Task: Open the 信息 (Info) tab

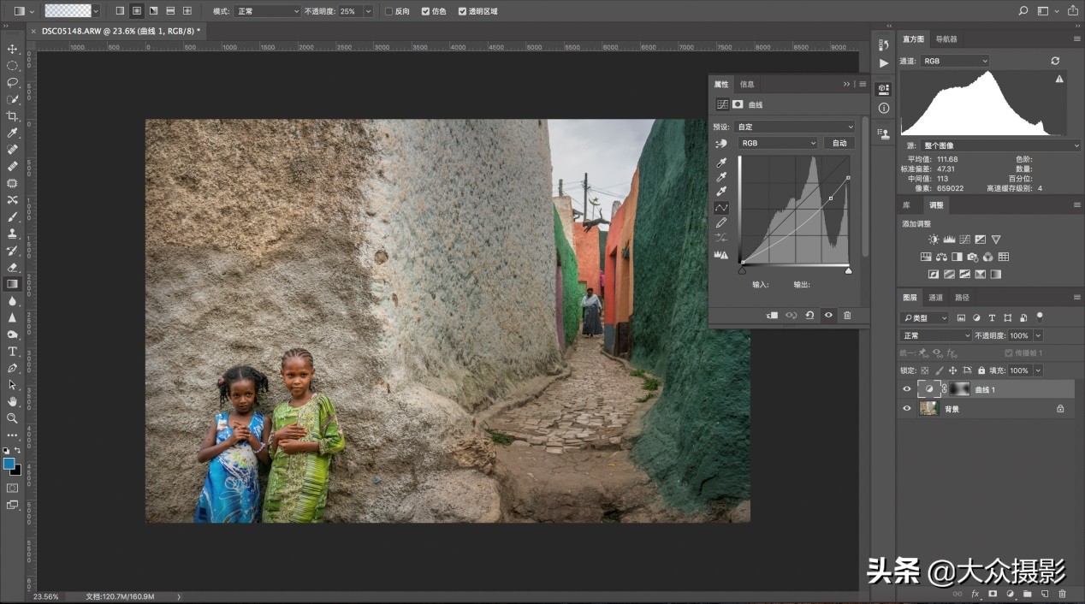Action: point(747,84)
